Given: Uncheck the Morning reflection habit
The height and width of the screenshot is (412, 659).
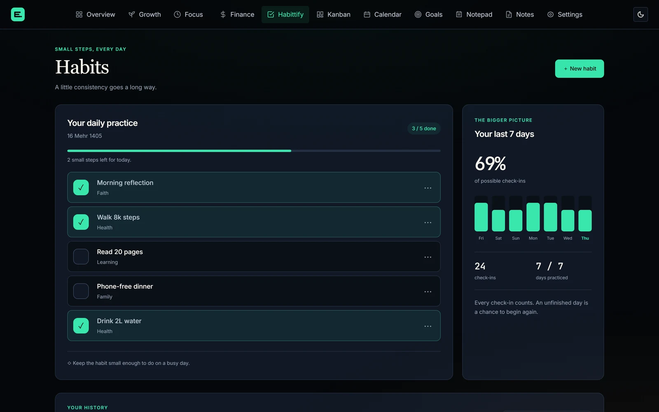Looking at the screenshot, I should (x=81, y=187).
